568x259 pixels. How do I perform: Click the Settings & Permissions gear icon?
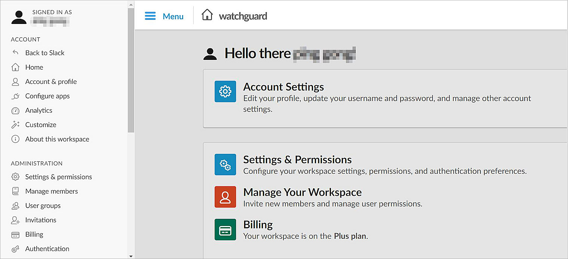(x=225, y=165)
